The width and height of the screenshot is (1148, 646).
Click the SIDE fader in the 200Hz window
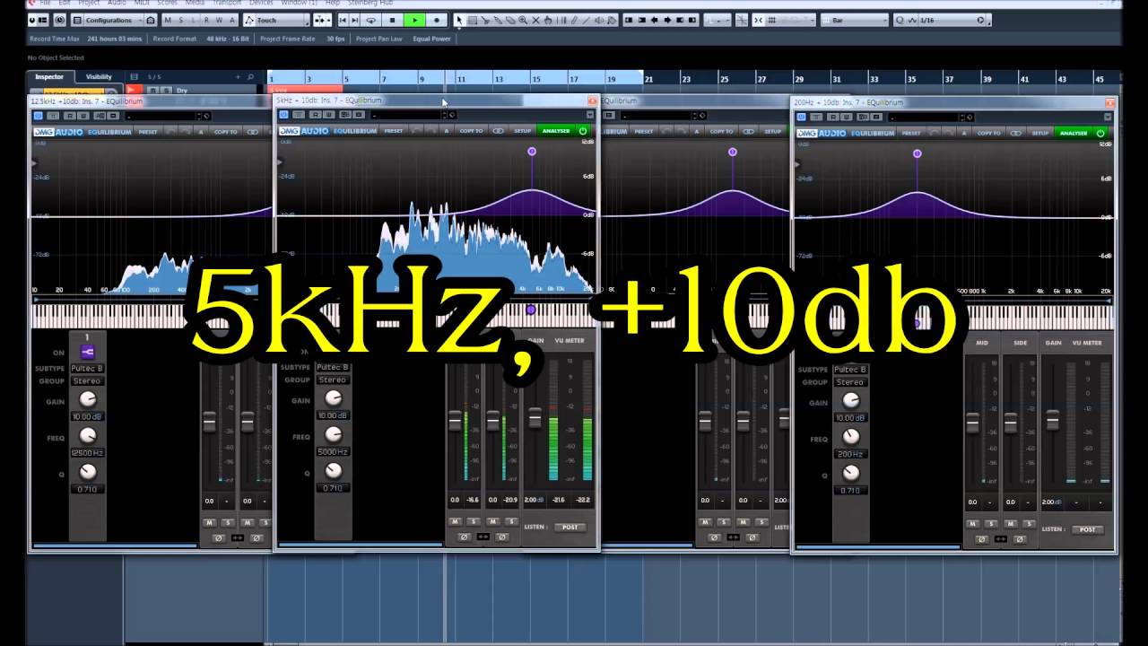tap(1010, 422)
